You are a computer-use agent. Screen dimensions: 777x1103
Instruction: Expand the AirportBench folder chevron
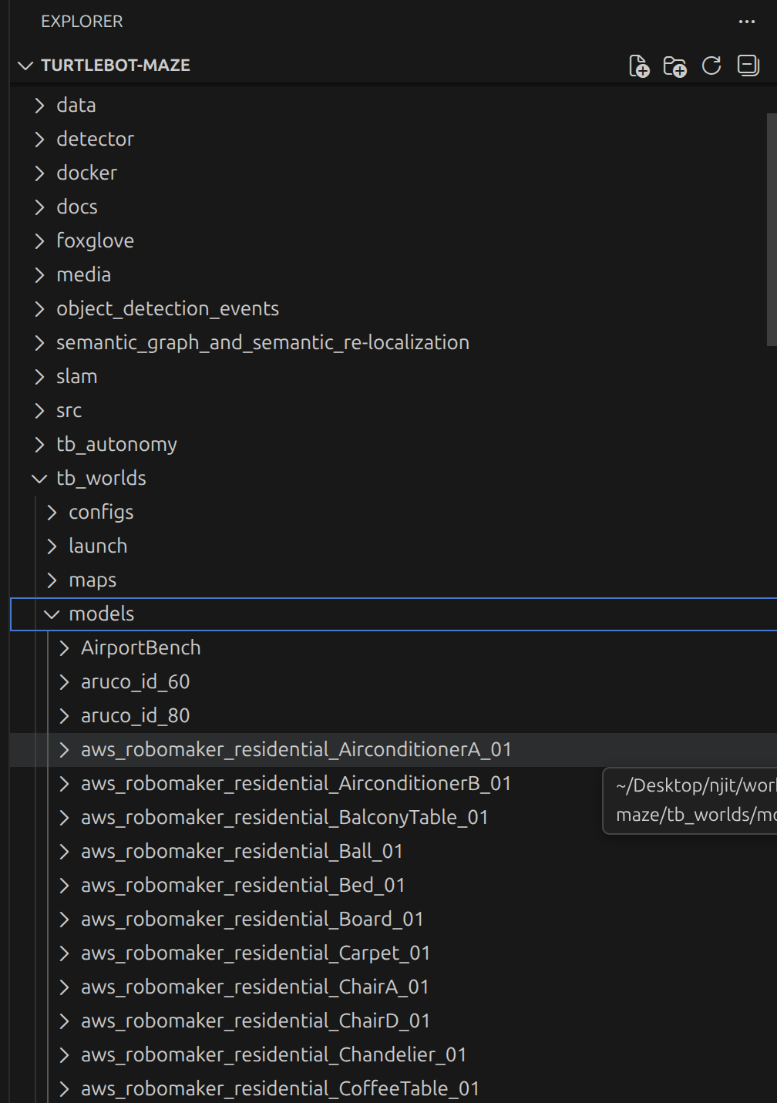[64, 648]
